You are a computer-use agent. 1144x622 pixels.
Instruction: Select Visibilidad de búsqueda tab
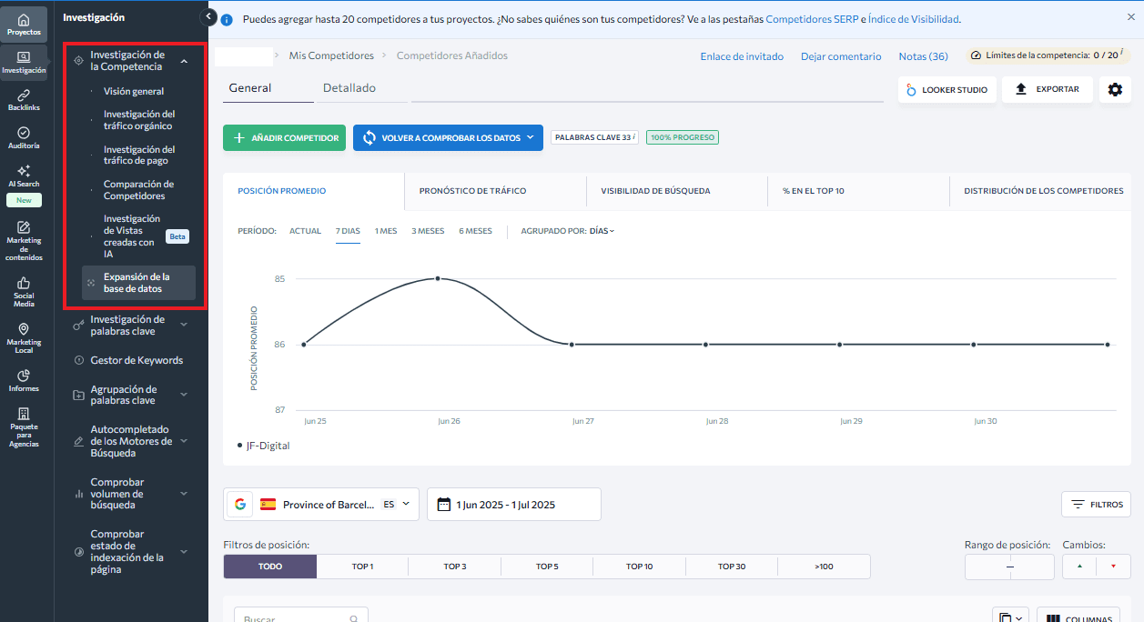[677, 191]
